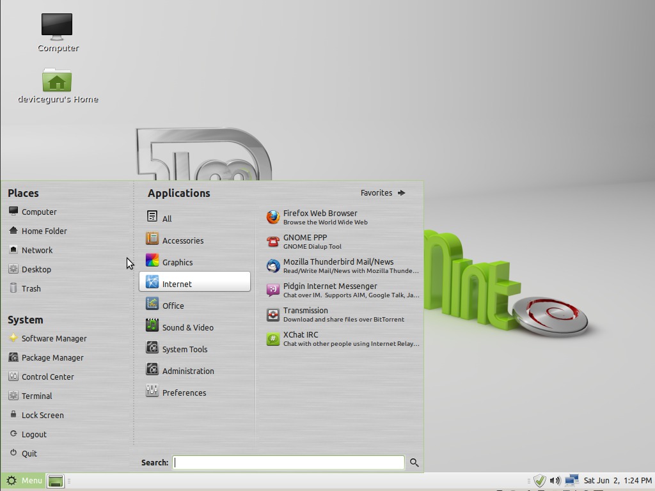Viewport: 655px width, 491px height.
Task: Click the Menu button on panel
Action: (x=24, y=481)
